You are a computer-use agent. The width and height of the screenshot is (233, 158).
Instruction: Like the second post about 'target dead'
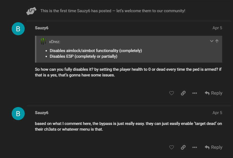tap(171, 147)
